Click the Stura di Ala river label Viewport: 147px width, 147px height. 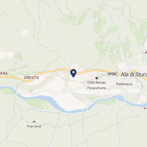pyautogui.click(x=106, y=100)
